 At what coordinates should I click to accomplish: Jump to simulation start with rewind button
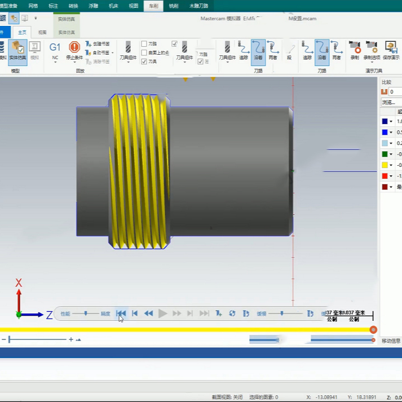121,313
